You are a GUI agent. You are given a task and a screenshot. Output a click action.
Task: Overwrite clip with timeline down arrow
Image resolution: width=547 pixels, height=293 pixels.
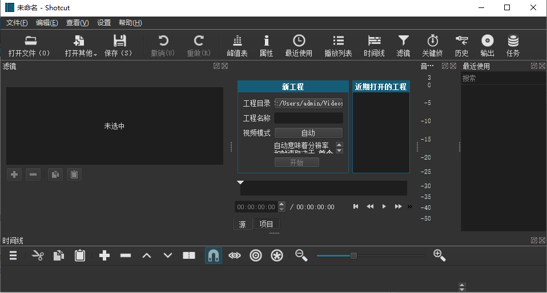(x=168, y=256)
